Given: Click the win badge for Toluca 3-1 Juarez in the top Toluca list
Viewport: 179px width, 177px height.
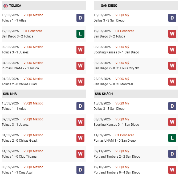Looking at the screenshot, I should pos(80,50).
